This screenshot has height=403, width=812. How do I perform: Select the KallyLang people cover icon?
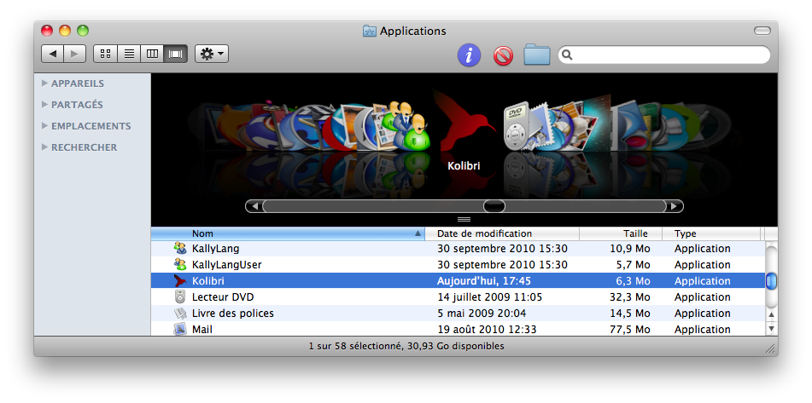406,125
